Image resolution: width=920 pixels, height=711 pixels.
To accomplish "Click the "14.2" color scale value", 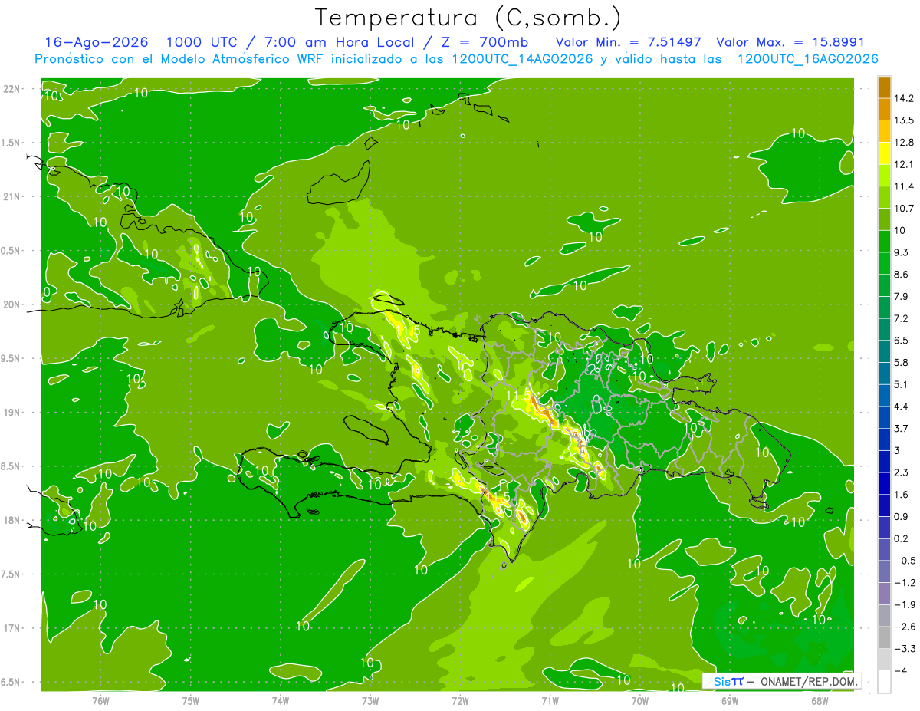I will 903,98.
